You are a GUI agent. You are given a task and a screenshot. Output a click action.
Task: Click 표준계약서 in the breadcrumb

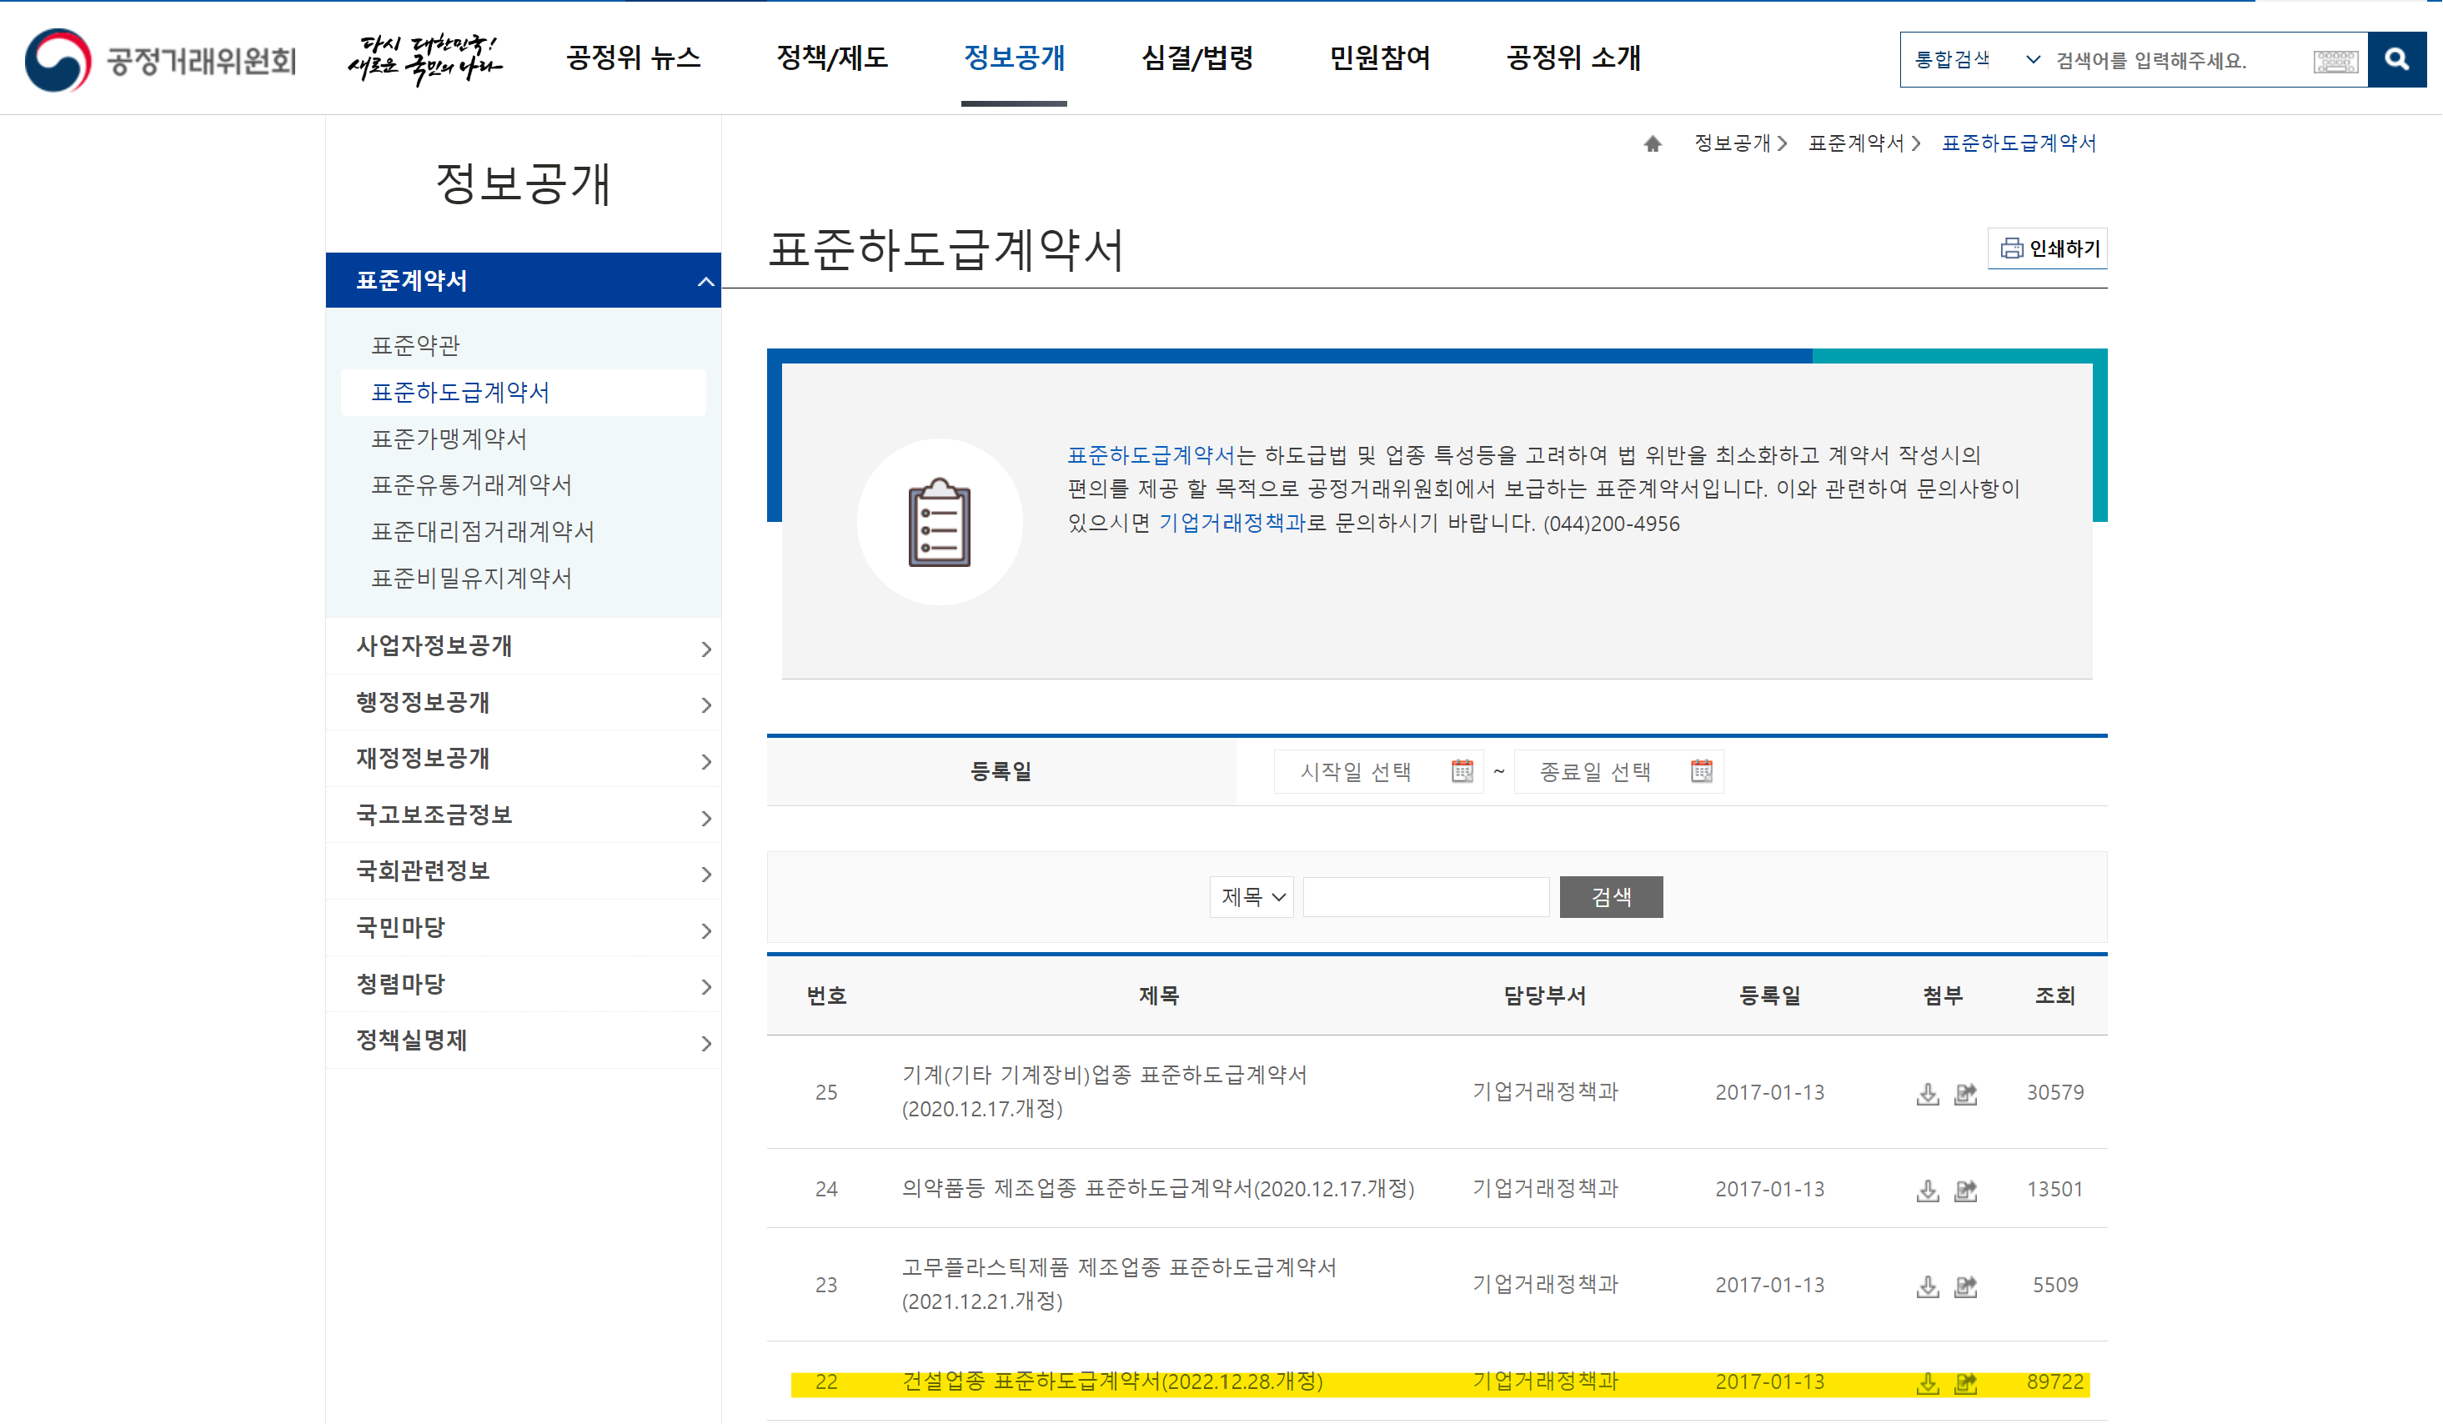[x=1855, y=143]
